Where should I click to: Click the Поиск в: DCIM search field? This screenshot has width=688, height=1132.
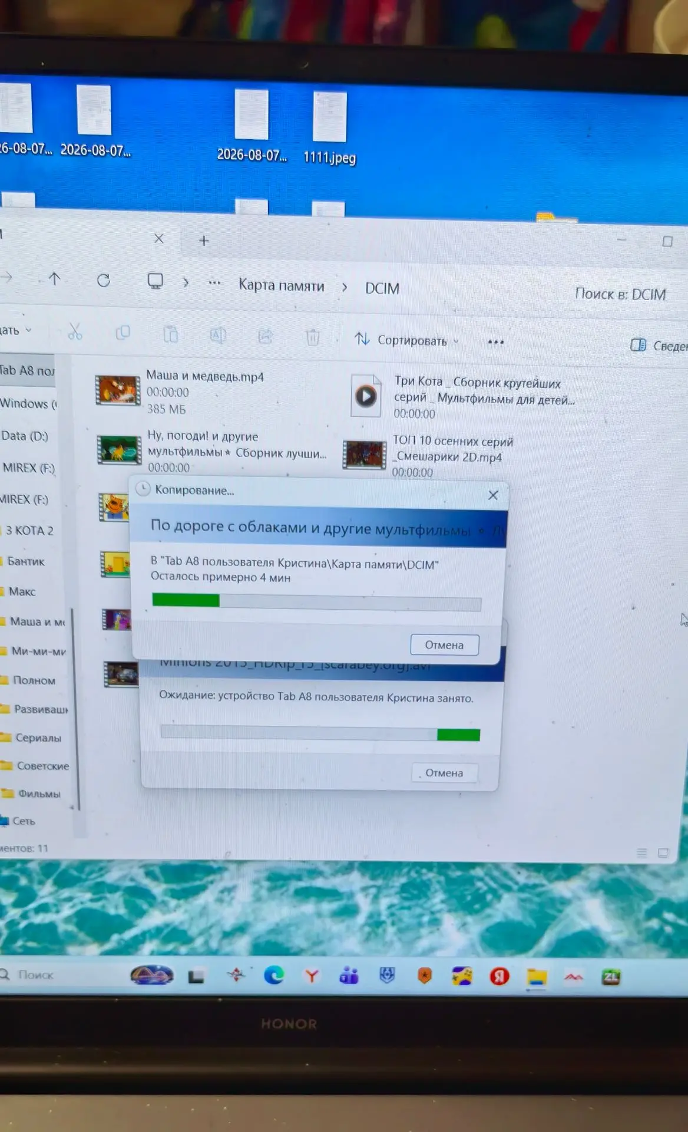tap(620, 294)
